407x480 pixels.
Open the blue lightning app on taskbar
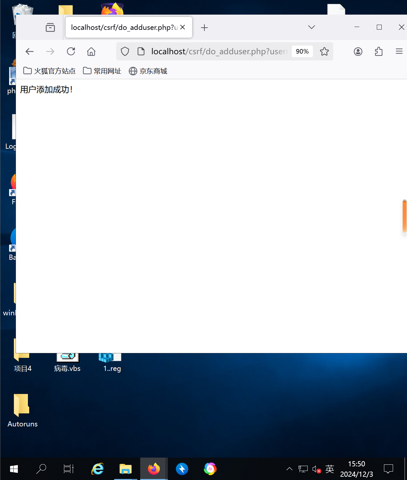pos(182,469)
